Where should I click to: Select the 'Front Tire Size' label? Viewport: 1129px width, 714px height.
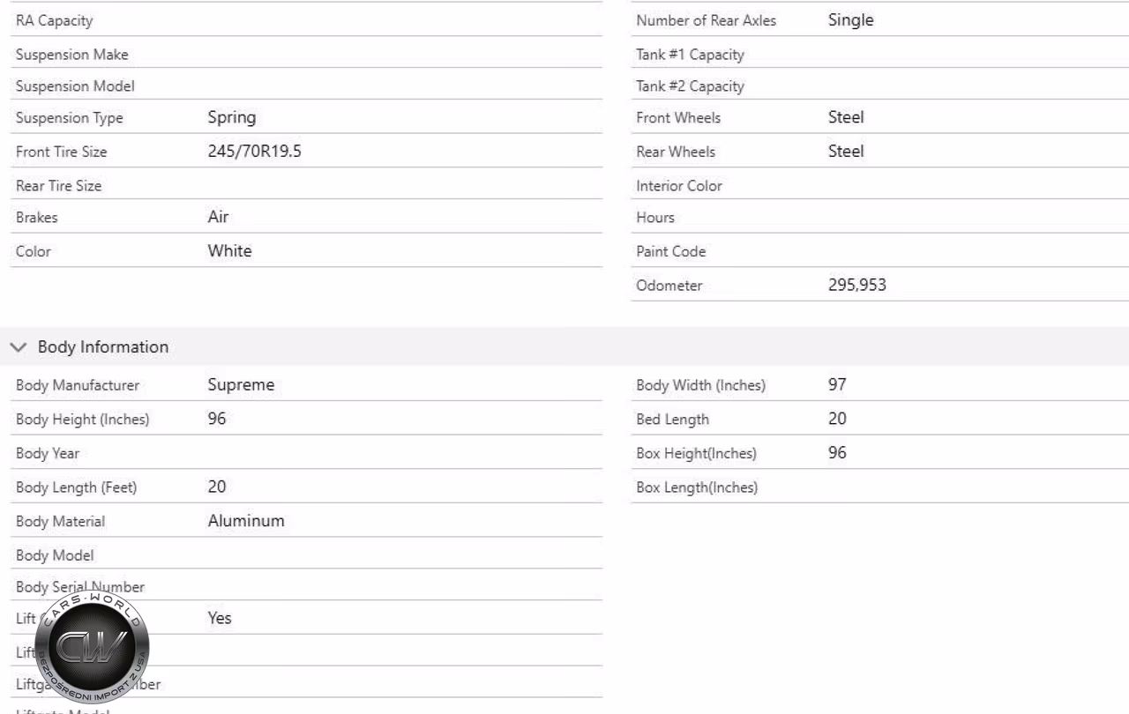(61, 152)
